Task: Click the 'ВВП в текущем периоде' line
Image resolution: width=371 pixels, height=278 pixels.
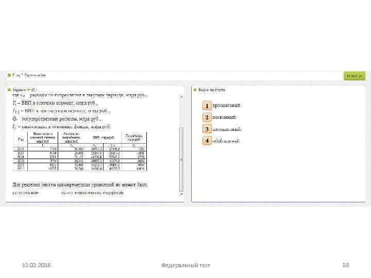Action: [x=55, y=103]
